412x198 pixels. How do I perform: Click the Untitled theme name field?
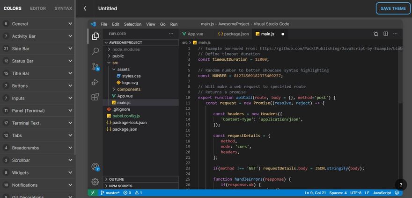[108, 8]
